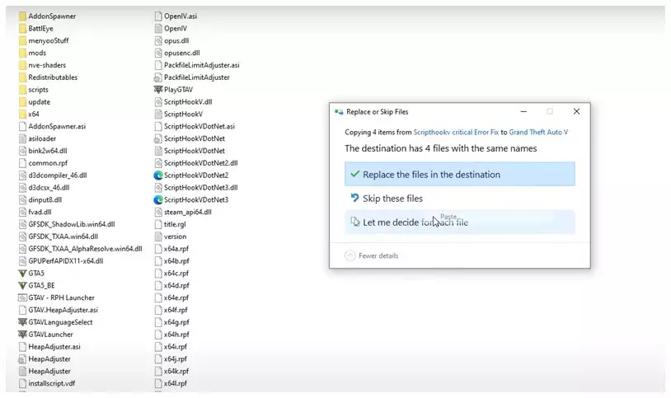This screenshot has height=398, width=671.
Task: Select the version file name
Action: pyautogui.click(x=175, y=236)
